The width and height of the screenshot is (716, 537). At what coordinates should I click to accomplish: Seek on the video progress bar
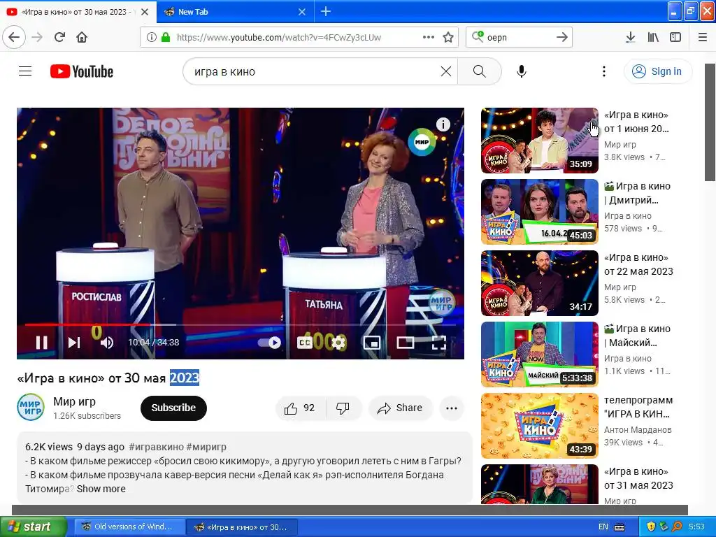(x=241, y=324)
